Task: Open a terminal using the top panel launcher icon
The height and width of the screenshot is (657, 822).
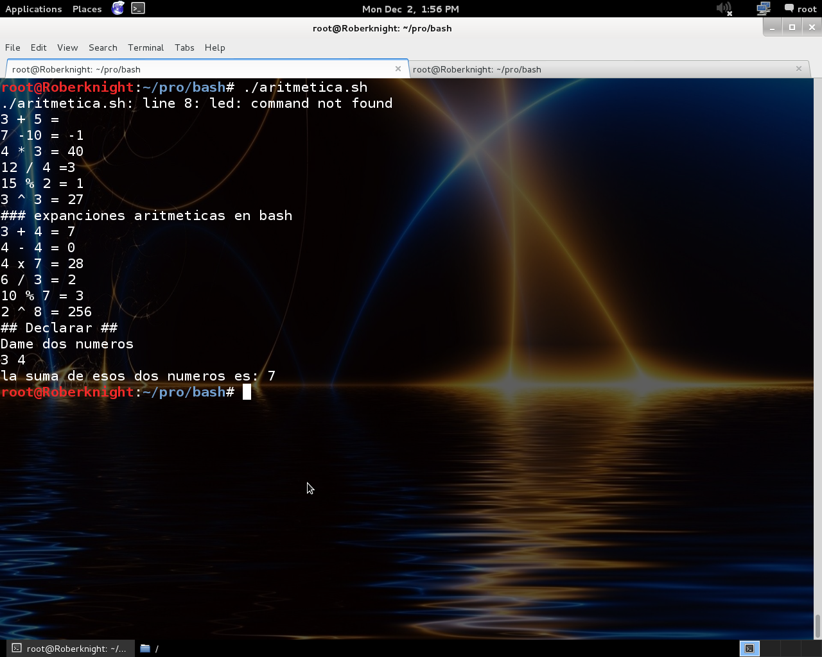Action: [x=137, y=9]
